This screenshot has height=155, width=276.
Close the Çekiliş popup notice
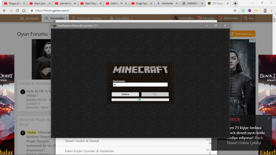[x=269, y=118]
